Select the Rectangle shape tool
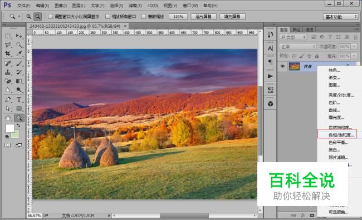Image resolution: width=362 pixels, height=220 pixels. tap(19, 108)
